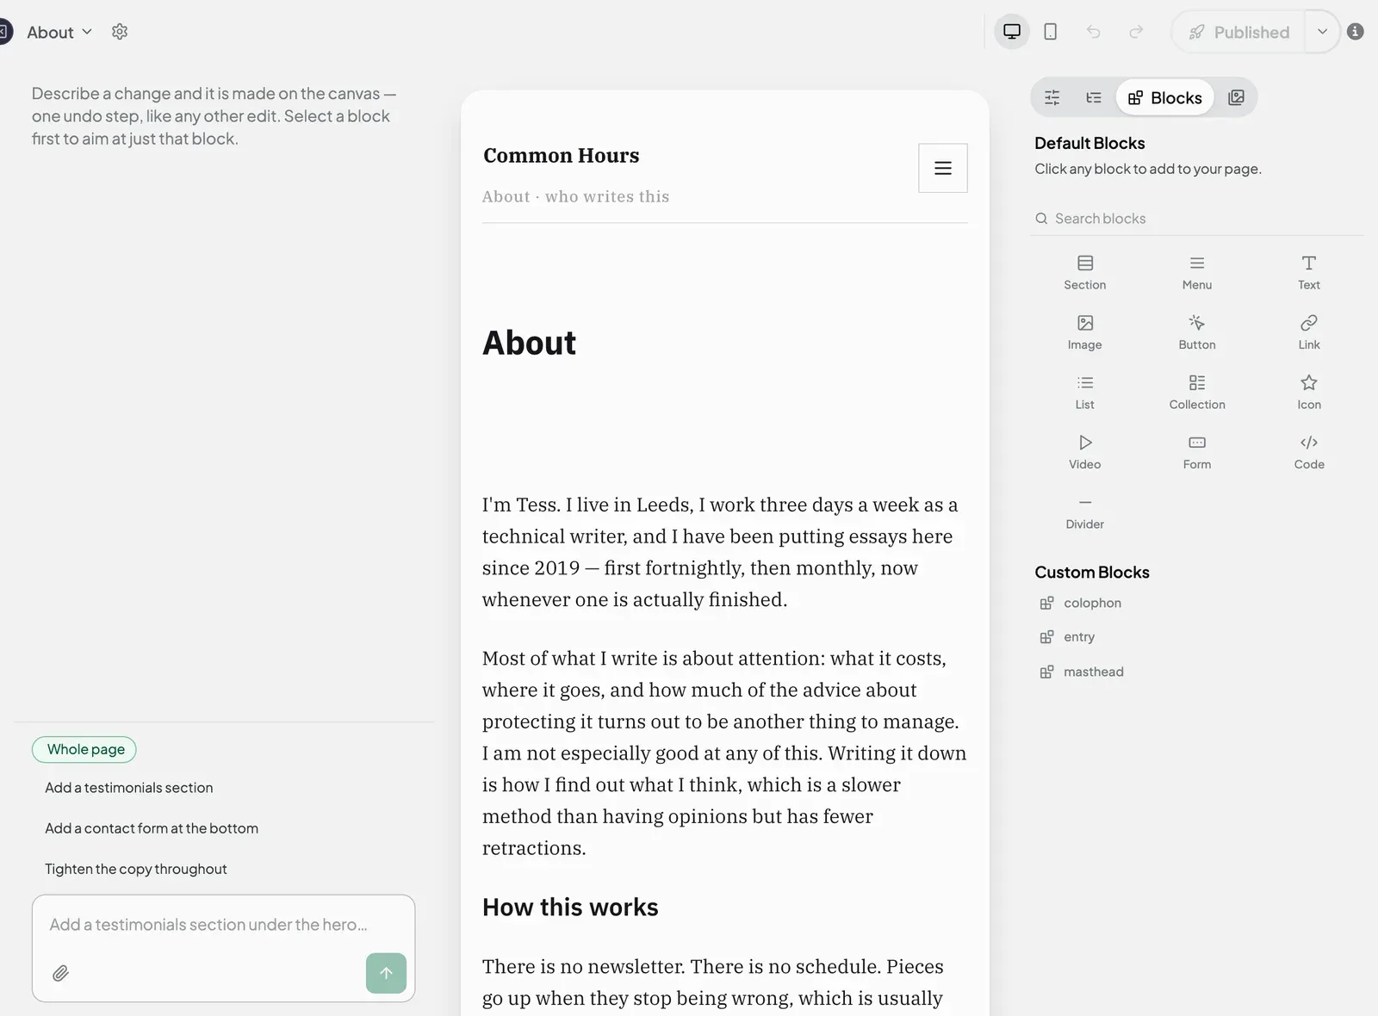Image resolution: width=1378 pixels, height=1016 pixels.
Task: Open the info icon in top bar
Action: pyautogui.click(x=1356, y=32)
